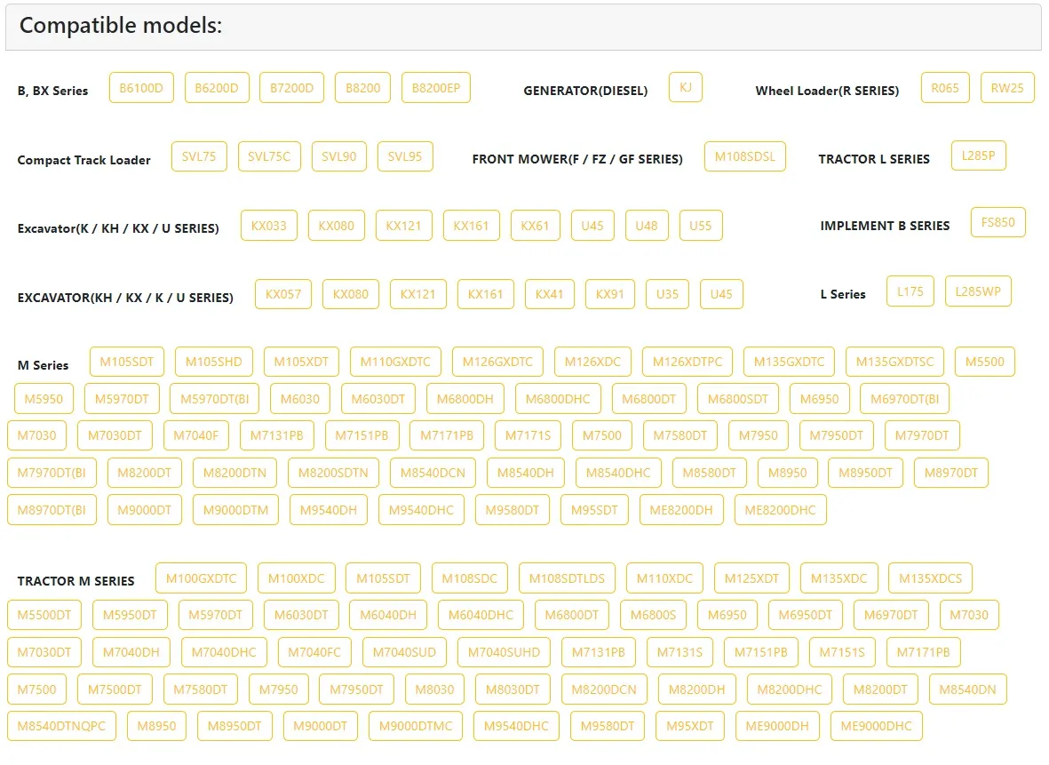Click the FS850 implement tag
The width and height of the screenshot is (1049, 765).
point(997,222)
